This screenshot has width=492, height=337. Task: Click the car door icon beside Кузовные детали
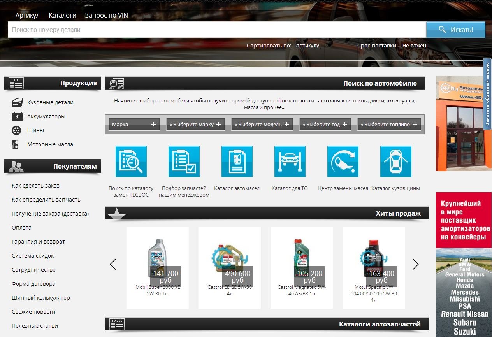(17, 102)
